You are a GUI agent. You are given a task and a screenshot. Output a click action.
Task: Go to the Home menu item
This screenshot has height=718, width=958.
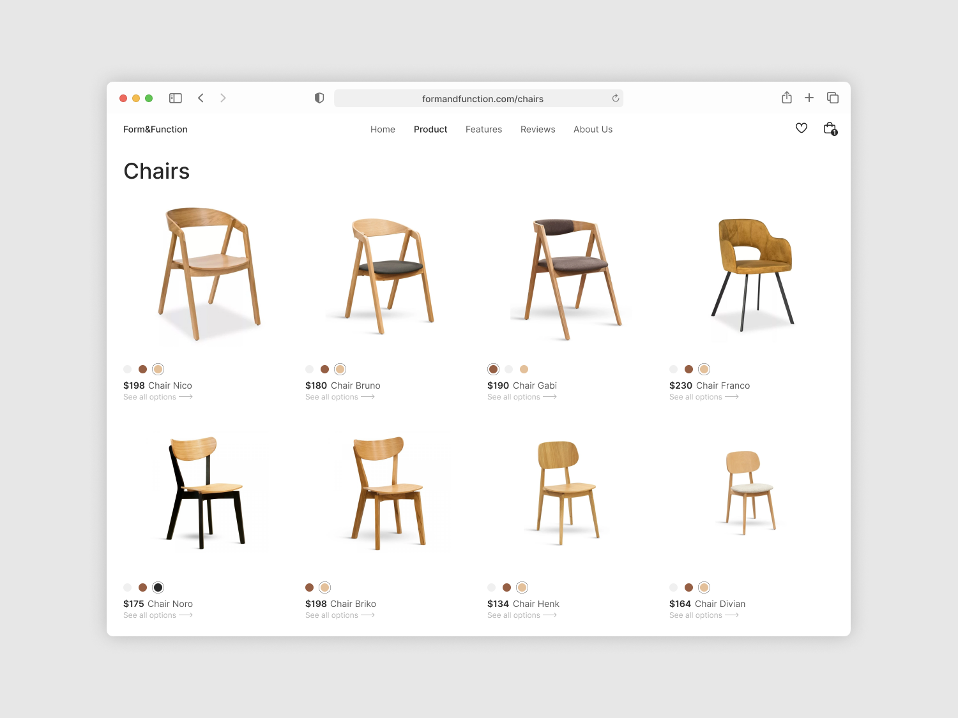click(383, 130)
